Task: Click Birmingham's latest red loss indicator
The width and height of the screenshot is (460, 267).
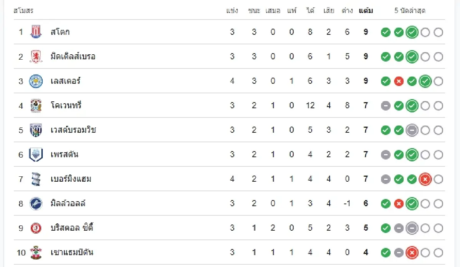Action: coord(425,179)
